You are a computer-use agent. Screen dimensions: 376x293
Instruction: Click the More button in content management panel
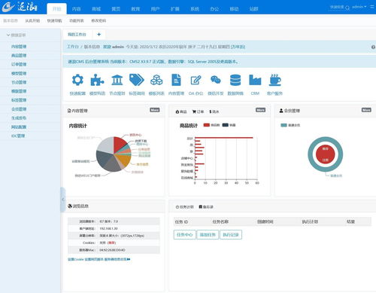tap(155, 110)
